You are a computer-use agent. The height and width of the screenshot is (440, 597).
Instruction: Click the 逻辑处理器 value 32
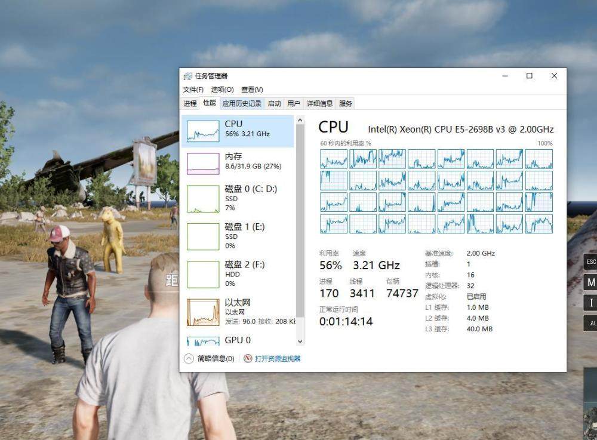pyautogui.click(x=470, y=286)
